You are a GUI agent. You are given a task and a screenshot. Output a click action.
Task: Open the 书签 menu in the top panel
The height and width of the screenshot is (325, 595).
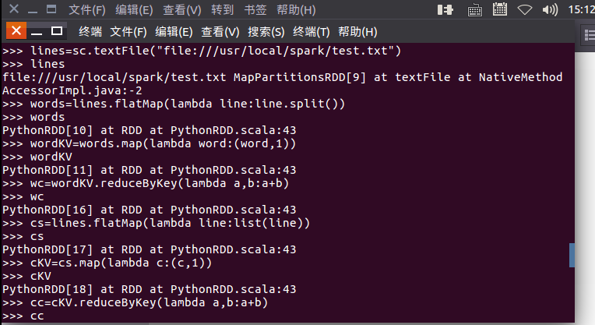(255, 10)
